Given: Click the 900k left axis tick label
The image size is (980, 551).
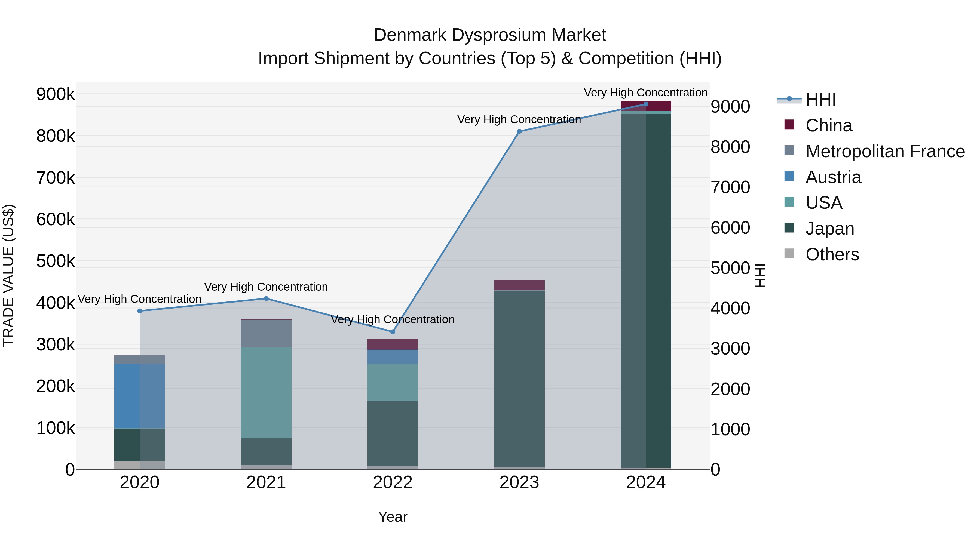Looking at the screenshot, I should point(56,94).
